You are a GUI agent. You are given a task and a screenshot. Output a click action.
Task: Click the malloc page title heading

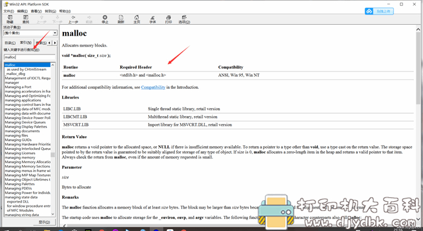click(x=74, y=33)
